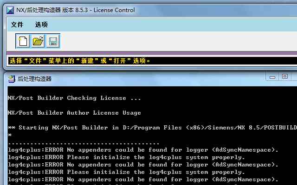The width and height of the screenshot is (297, 185).
Task: Click the first 'No appenders could be found' error line
Action: (143, 150)
